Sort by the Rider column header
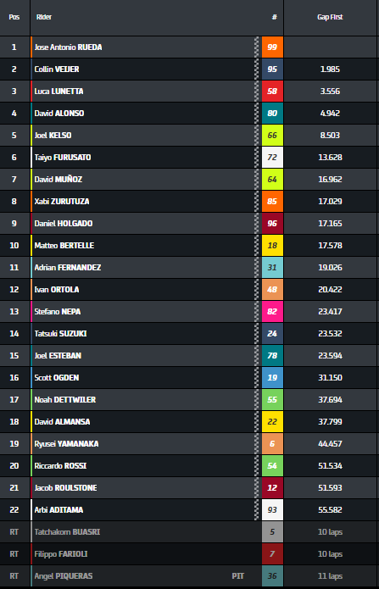379x589 pixels. pos(44,17)
